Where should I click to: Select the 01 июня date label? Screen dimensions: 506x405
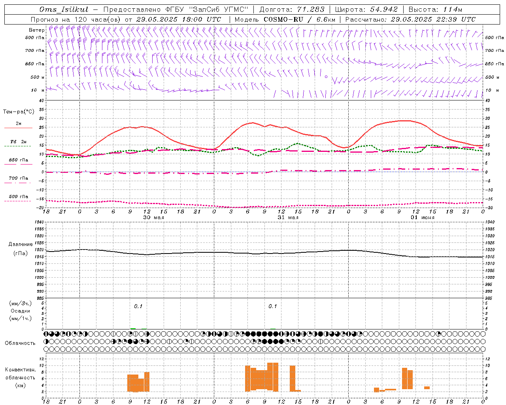coord(423,218)
